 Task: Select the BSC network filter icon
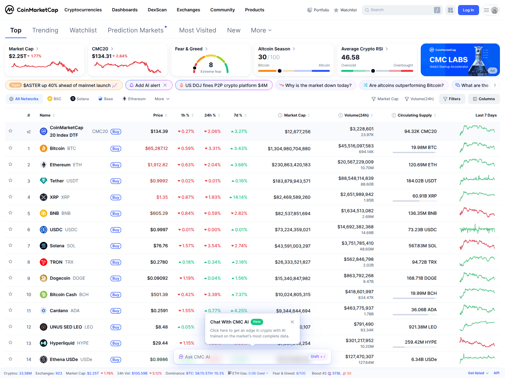50,99
